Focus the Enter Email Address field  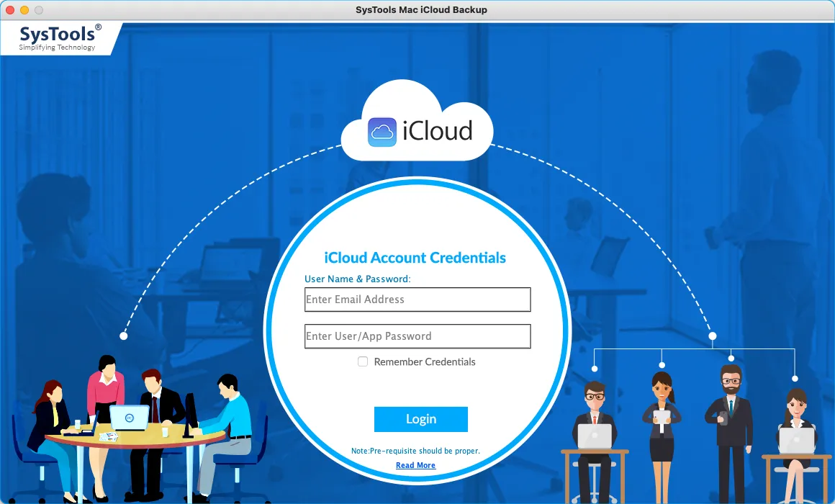click(x=417, y=300)
